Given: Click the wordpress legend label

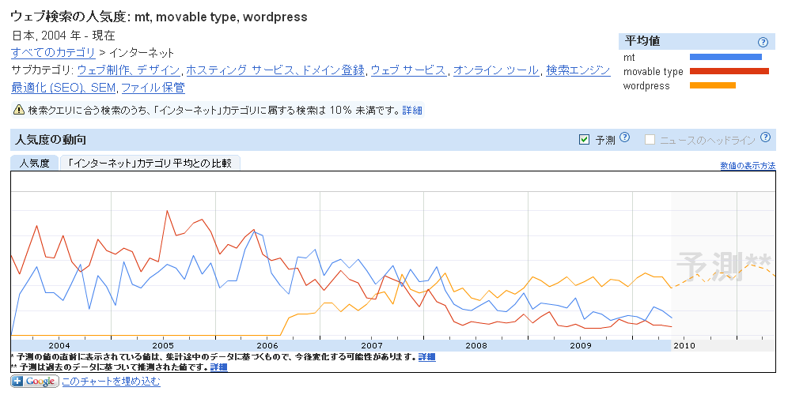Looking at the screenshot, I should point(646,86).
